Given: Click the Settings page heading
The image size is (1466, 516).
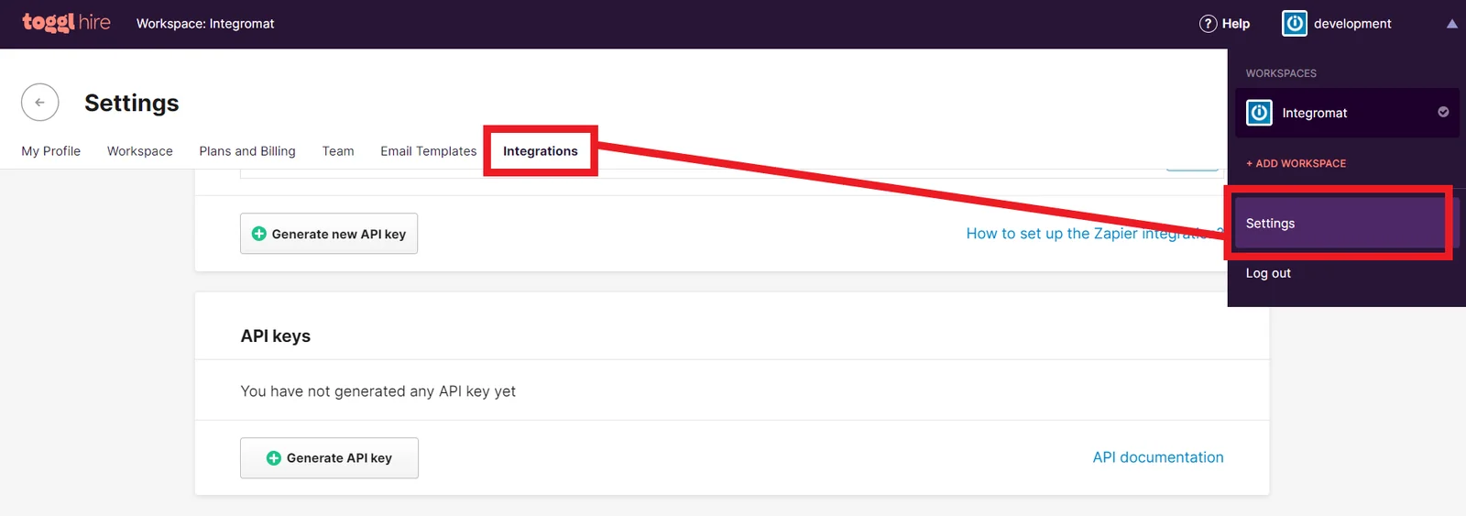Looking at the screenshot, I should (x=132, y=103).
